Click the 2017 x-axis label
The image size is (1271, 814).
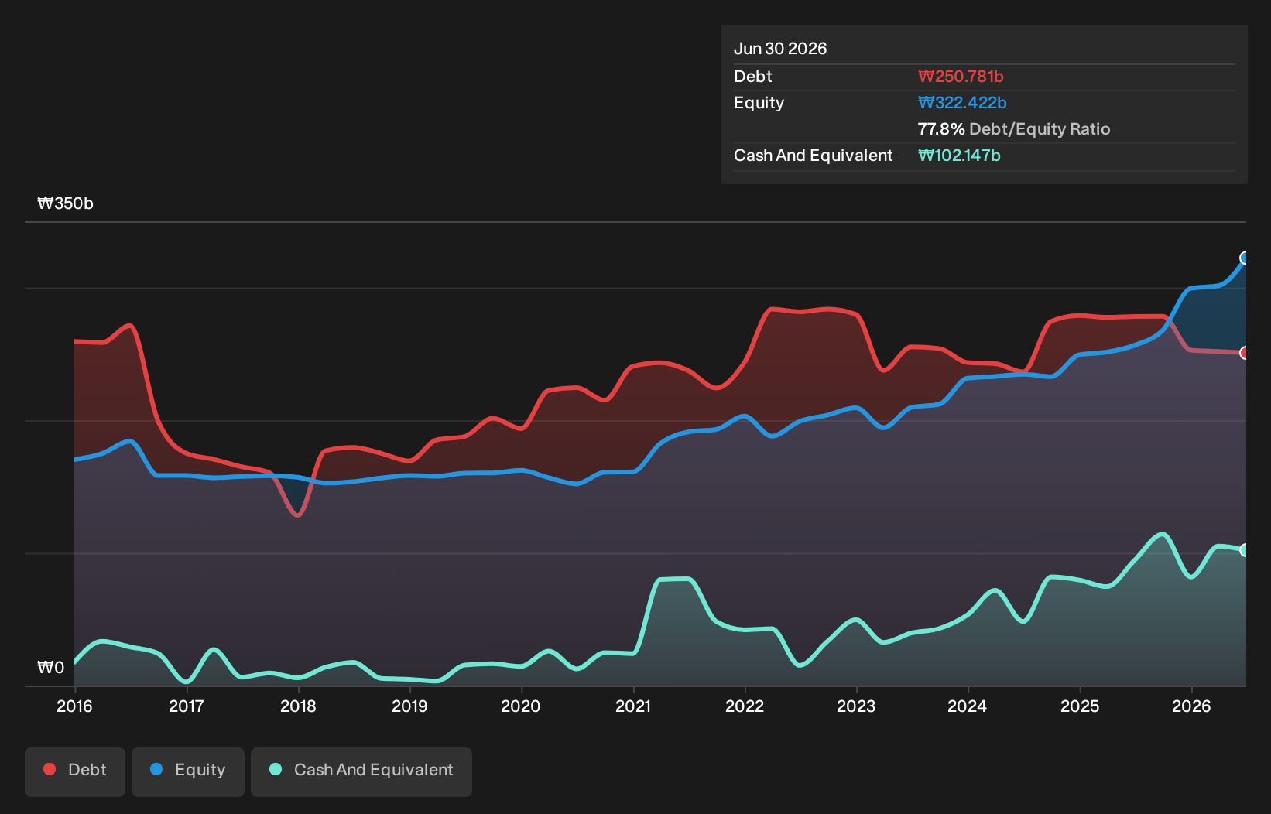pyautogui.click(x=186, y=706)
